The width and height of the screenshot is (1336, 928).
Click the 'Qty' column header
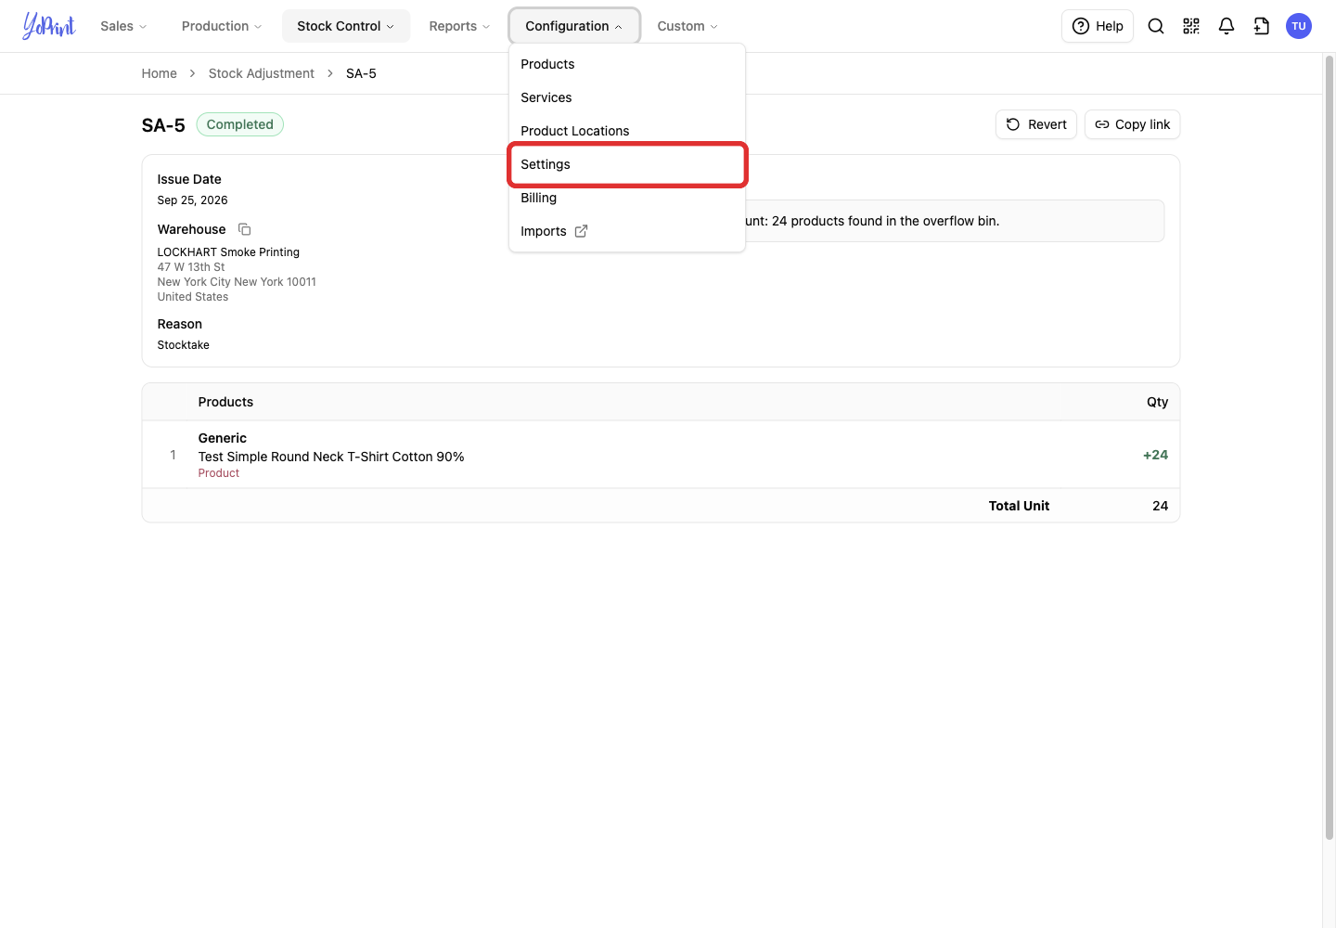[x=1158, y=402]
